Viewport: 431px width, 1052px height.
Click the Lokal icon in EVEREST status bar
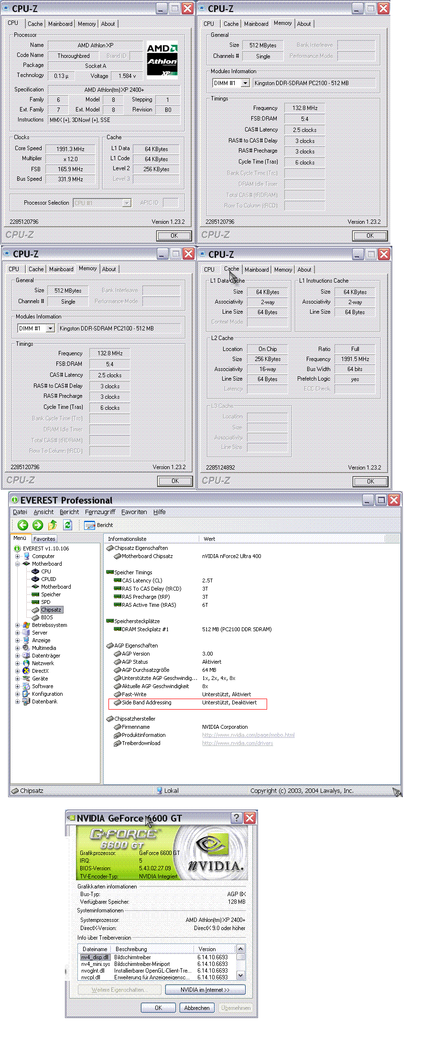pyautogui.click(x=160, y=790)
